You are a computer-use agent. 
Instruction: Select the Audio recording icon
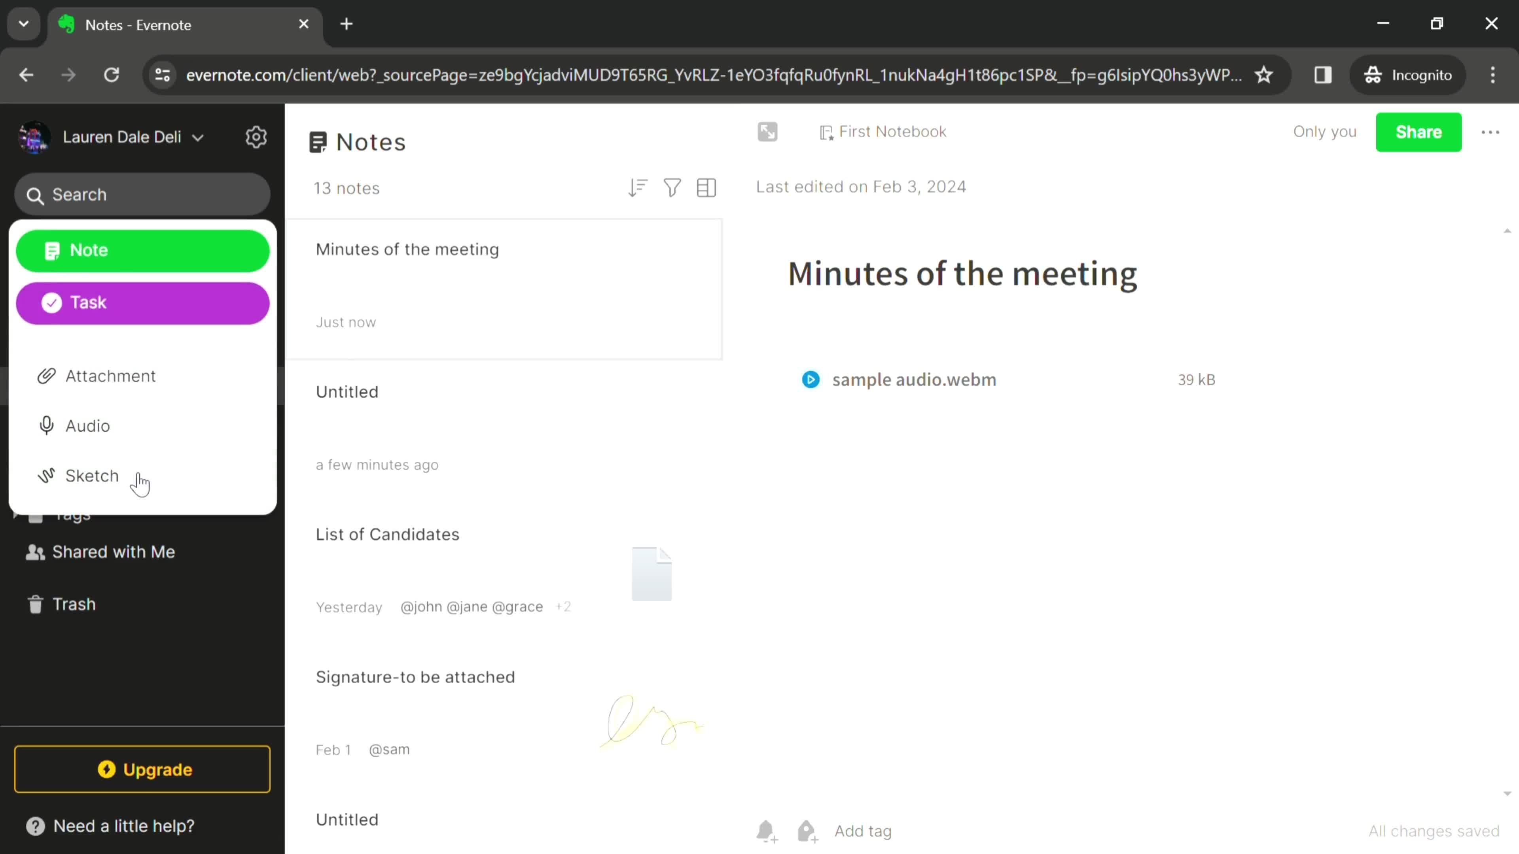coord(46,425)
